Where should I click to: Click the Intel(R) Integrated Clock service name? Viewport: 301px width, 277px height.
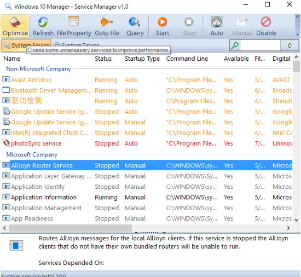coord(49,132)
